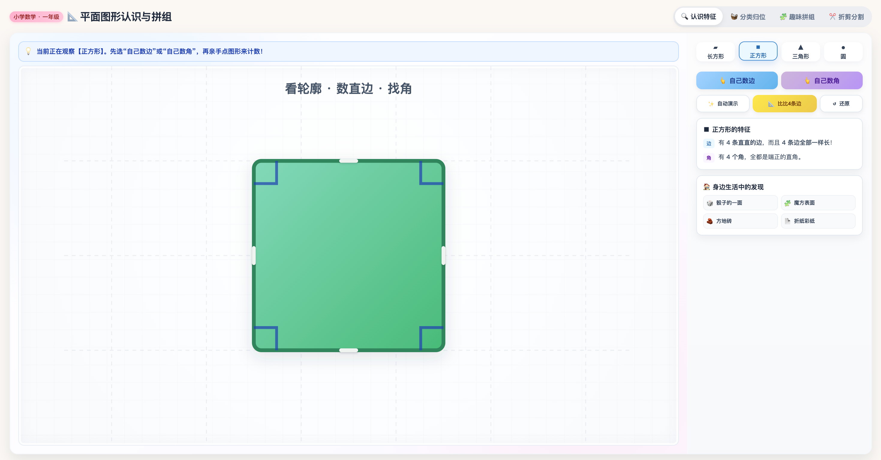Click the lightbulb hint icon
The width and height of the screenshot is (881, 460).
coord(28,51)
